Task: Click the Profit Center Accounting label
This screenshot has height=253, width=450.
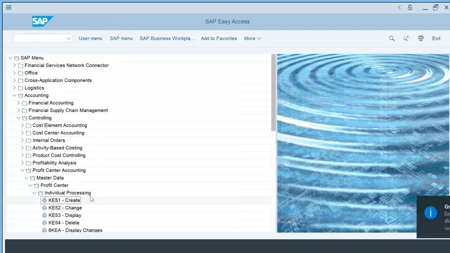Action: pos(59,170)
